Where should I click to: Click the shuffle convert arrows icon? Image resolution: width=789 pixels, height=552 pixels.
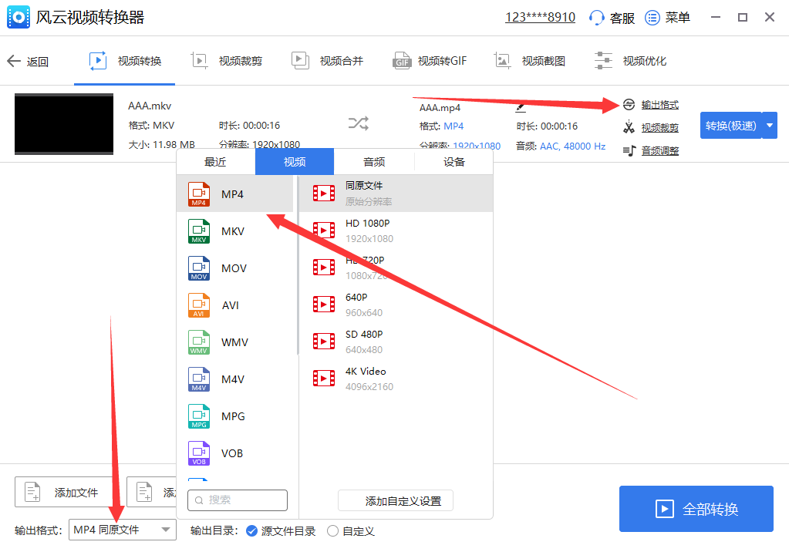click(x=359, y=123)
